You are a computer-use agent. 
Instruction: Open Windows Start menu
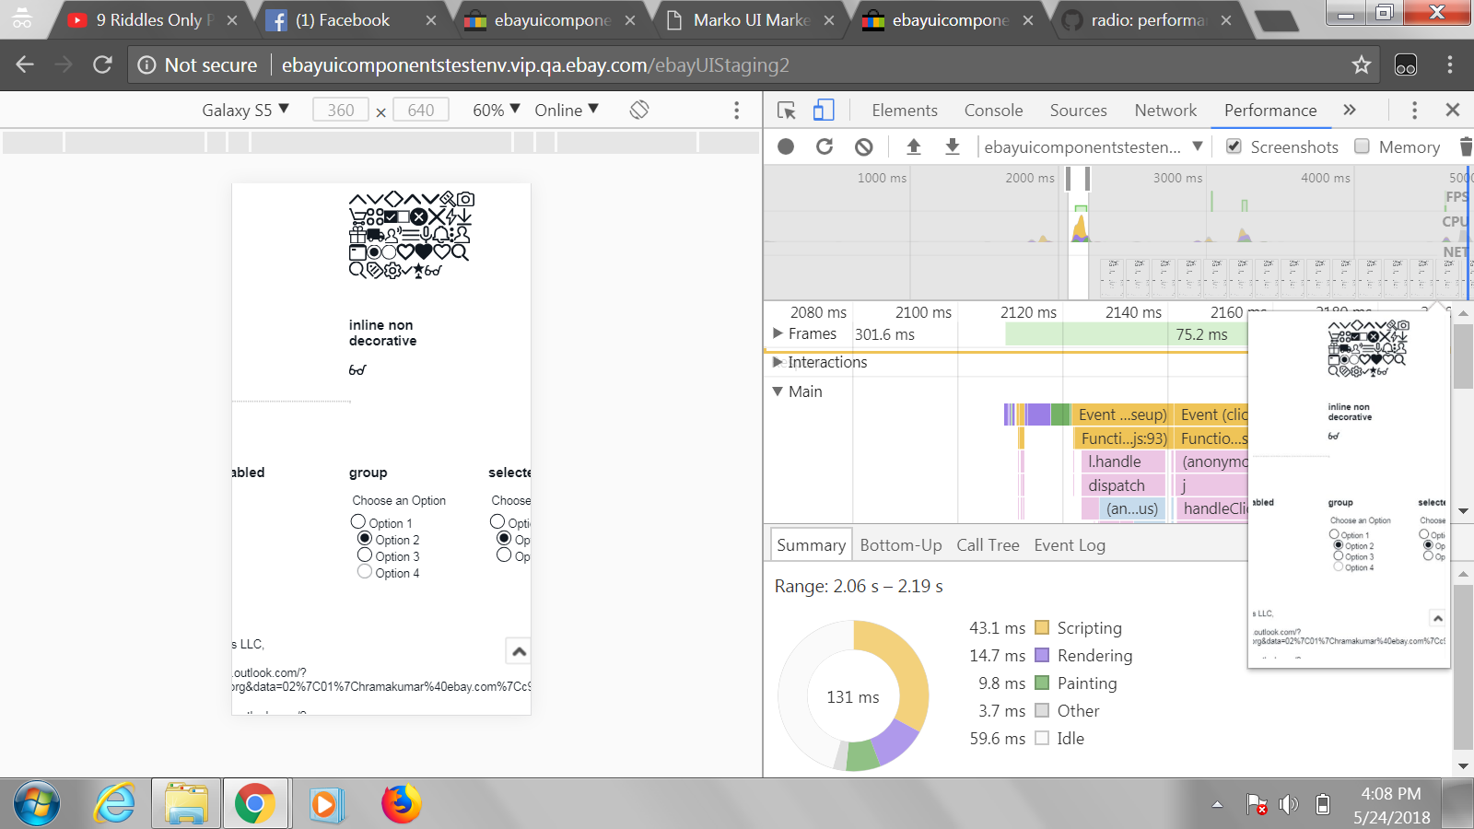tap(37, 804)
